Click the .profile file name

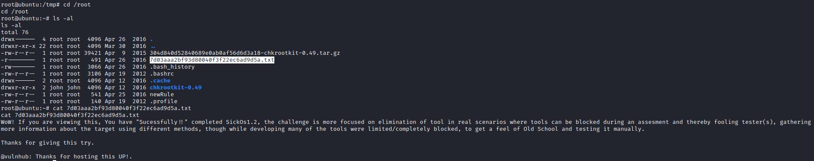[164, 101]
